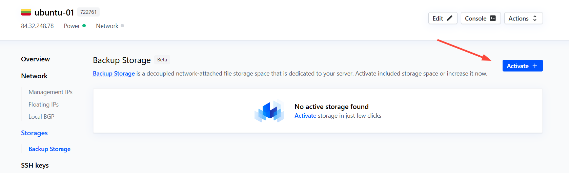
Task: Click the green Power status dot
Action: coord(84,26)
